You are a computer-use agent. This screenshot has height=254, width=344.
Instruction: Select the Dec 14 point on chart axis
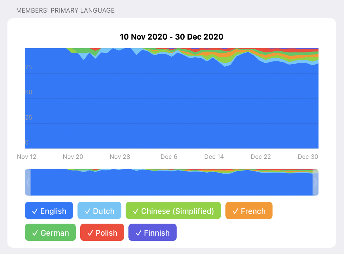214,157
